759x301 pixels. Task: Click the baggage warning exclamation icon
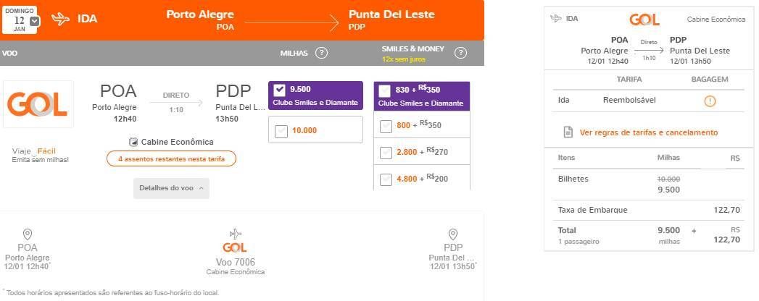pos(710,101)
